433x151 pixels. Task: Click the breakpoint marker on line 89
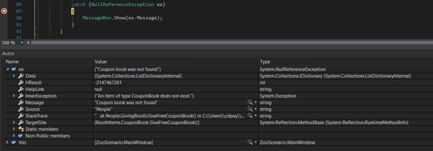tap(4, 11)
